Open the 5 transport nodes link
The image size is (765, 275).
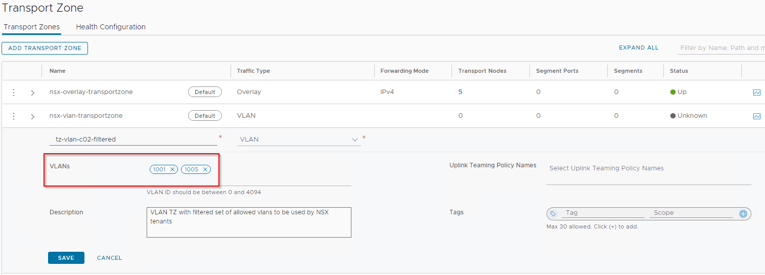(460, 92)
